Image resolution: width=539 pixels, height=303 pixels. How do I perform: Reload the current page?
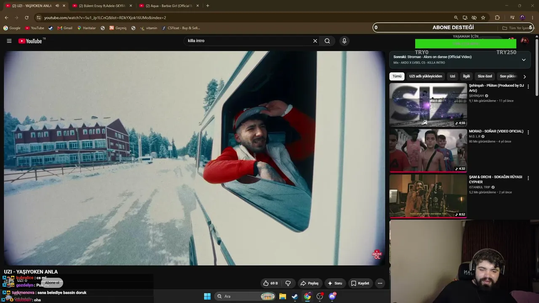27,18
